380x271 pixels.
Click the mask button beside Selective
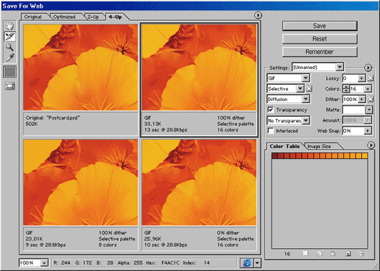309,88
